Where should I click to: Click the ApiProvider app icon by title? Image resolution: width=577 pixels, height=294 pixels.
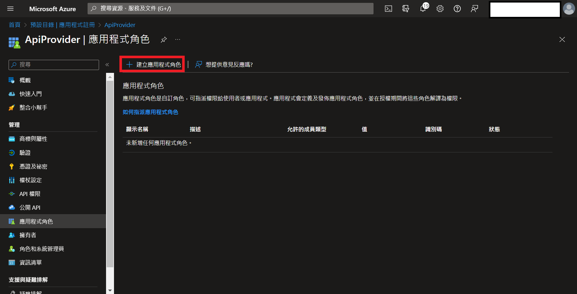(14, 43)
